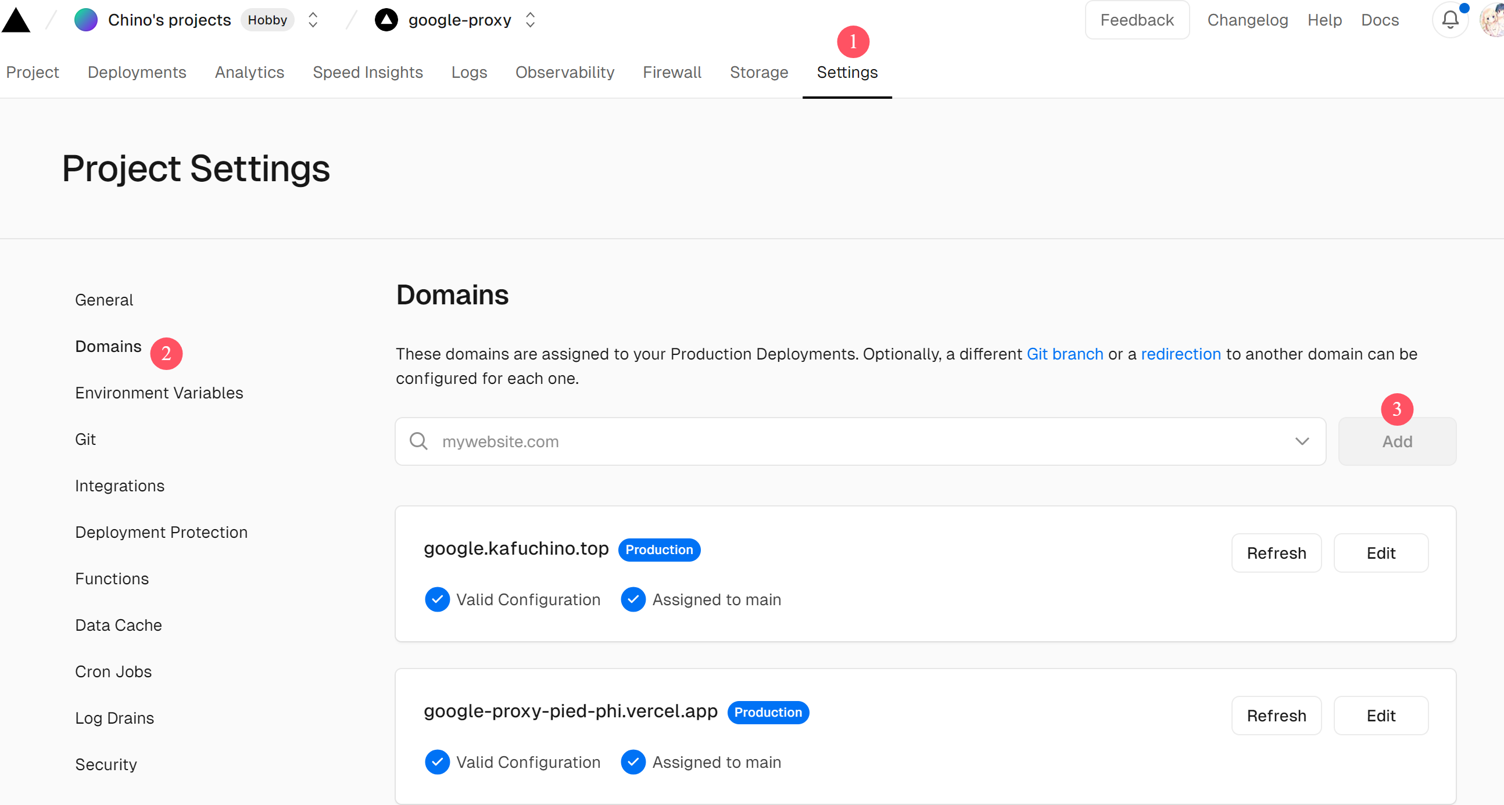The width and height of the screenshot is (1504, 805).
Task: Open the Changelog link
Action: [x=1247, y=20]
